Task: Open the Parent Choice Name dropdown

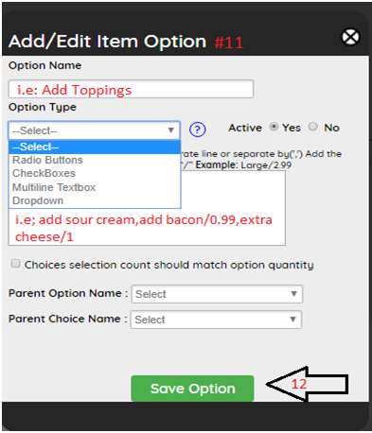Action: [x=216, y=320]
